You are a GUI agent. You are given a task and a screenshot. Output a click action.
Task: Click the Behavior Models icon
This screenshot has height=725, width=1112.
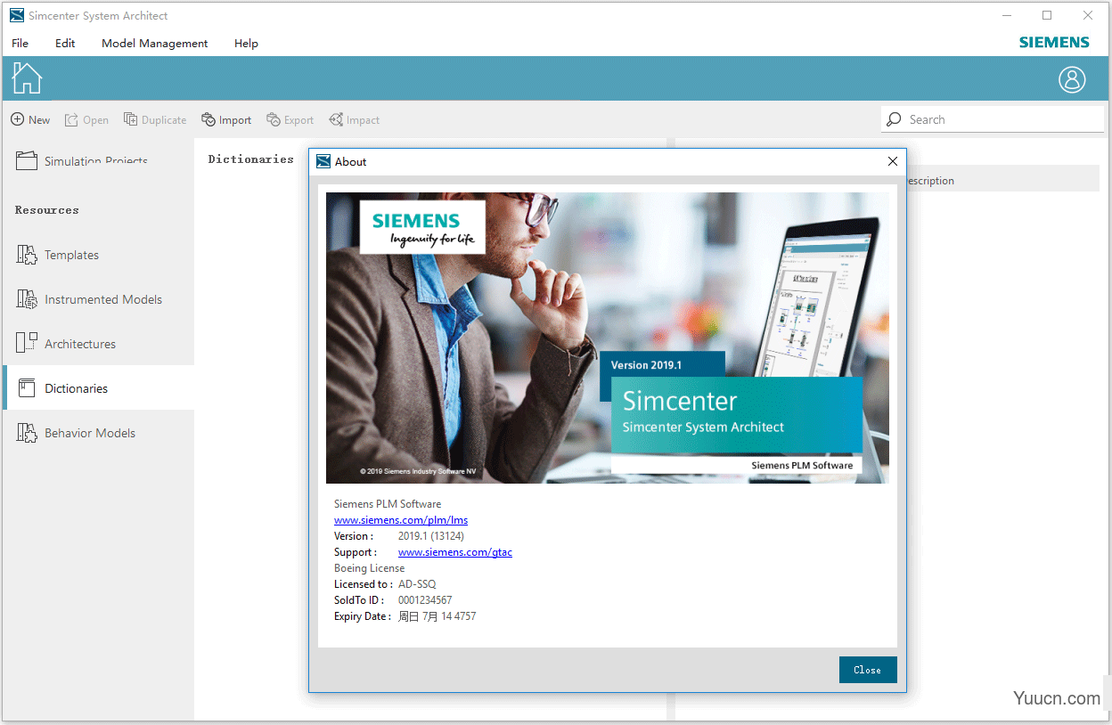pos(27,433)
